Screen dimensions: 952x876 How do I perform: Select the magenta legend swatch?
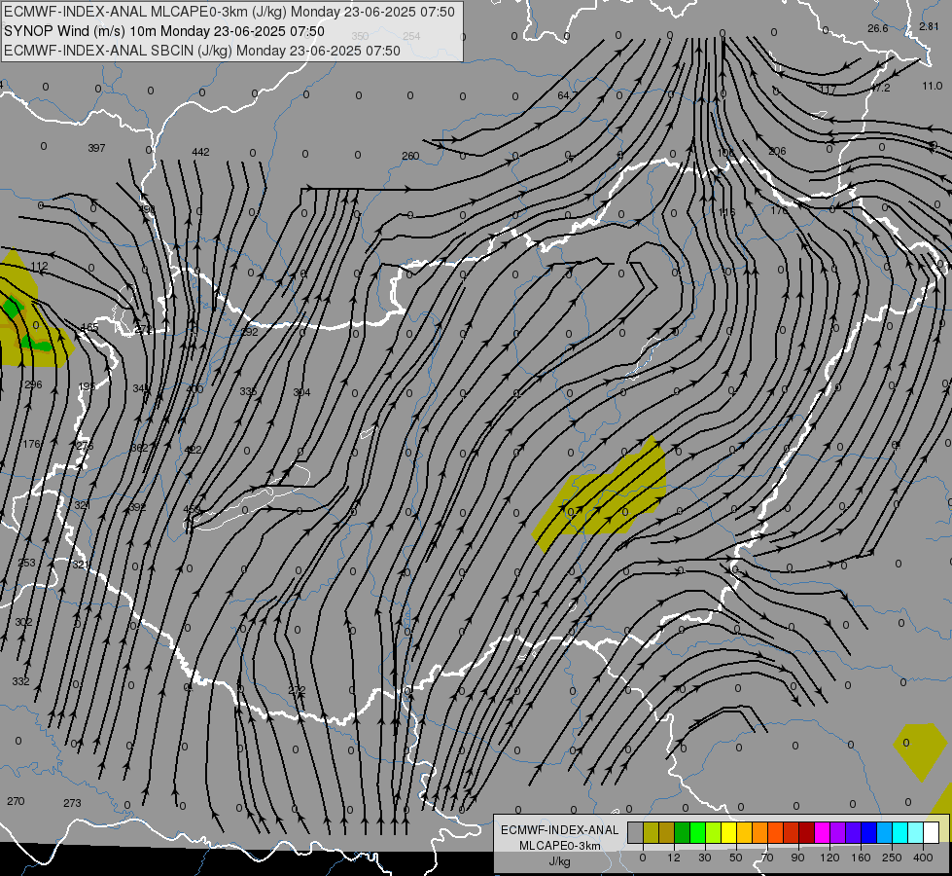click(822, 832)
